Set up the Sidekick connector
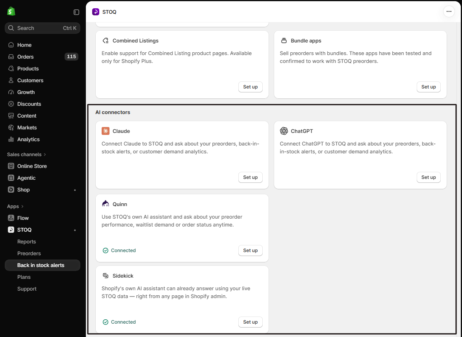Image resolution: width=462 pixels, height=337 pixels. pyautogui.click(x=250, y=322)
